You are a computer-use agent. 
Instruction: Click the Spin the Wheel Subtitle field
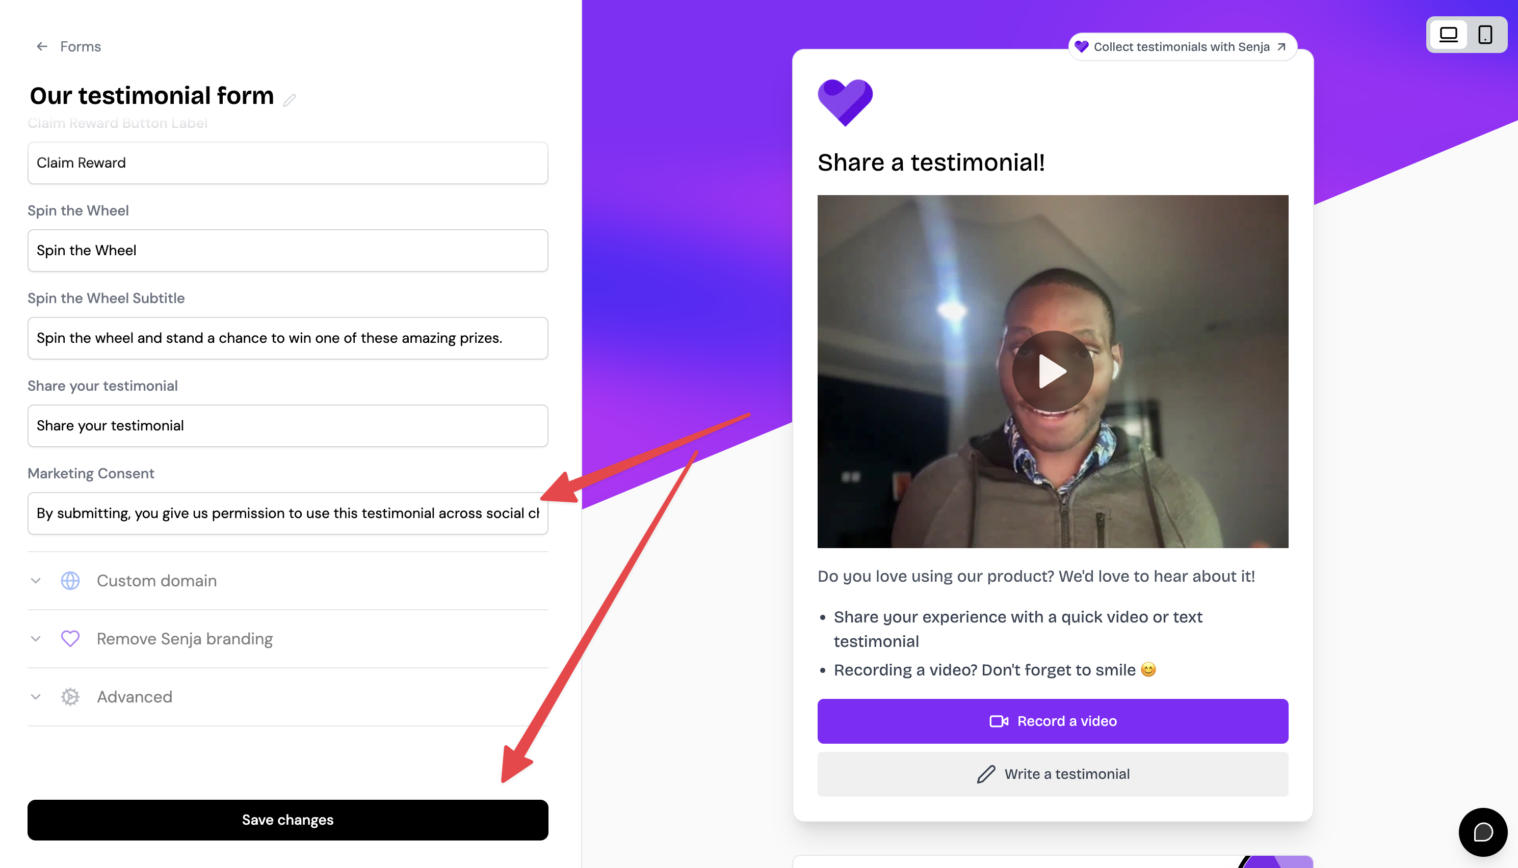(x=287, y=338)
